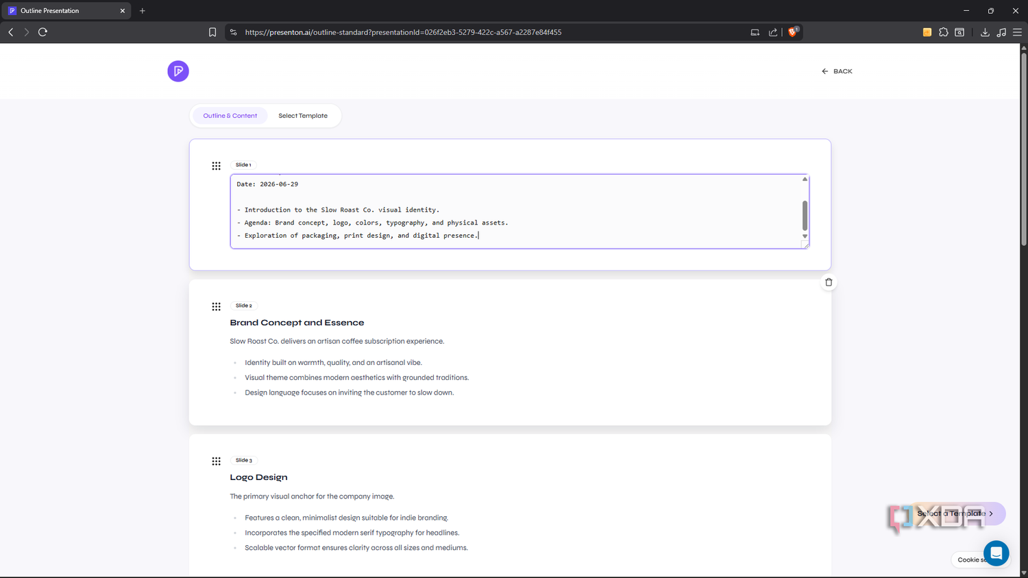The height and width of the screenshot is (578, 1028).
Task: Delete the slide with the trash icon
Action: pos(829,282)
